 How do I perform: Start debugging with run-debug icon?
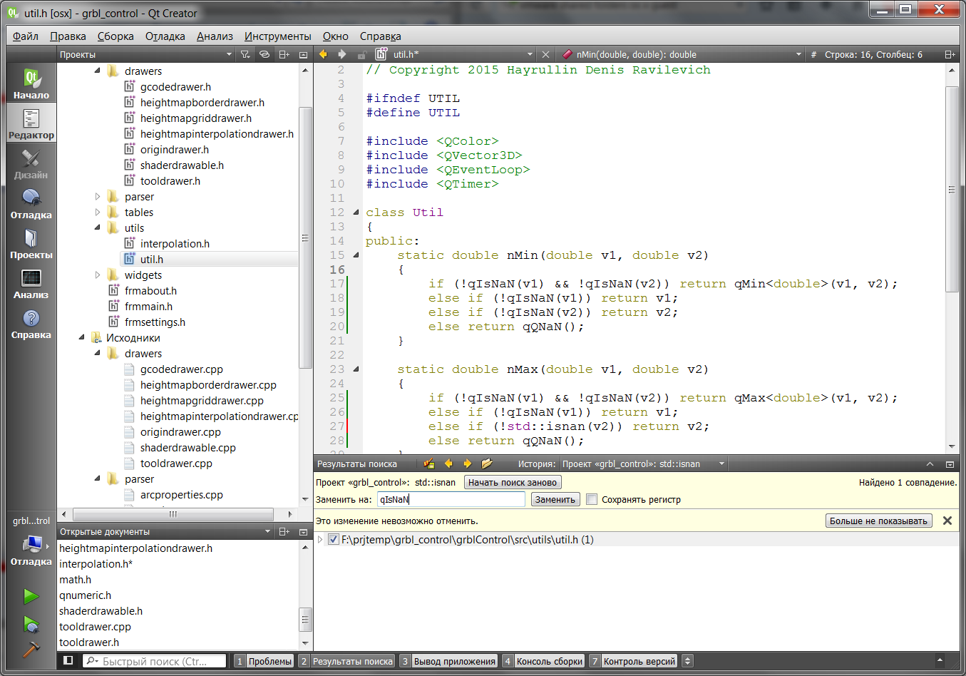pos(31,624)
